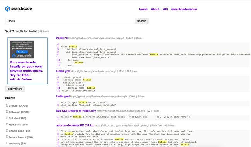Tick the Fedora Project (131) source checkbox
Viewport: 251px width, 147px height.
tap(7, 137)
